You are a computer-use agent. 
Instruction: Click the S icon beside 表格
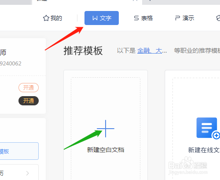click(x=136, y=18)
